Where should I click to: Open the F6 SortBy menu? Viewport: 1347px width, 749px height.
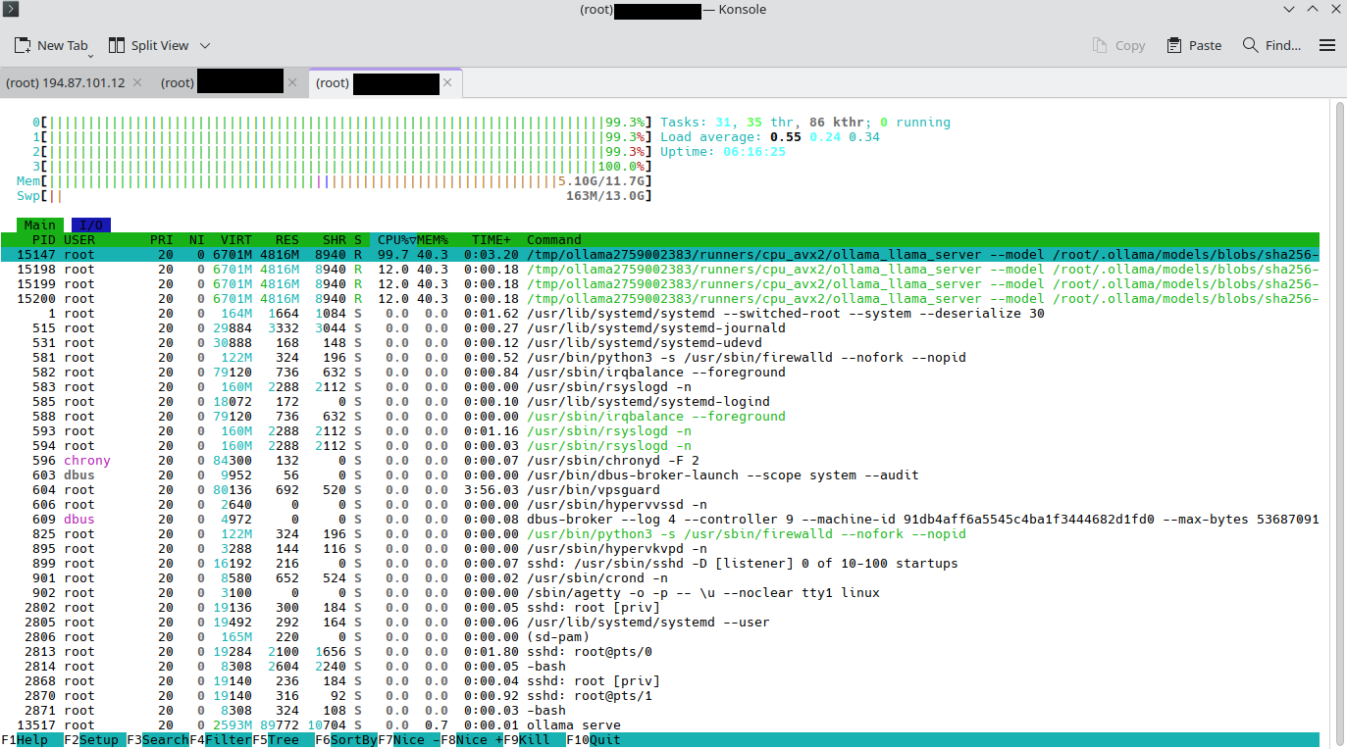pos(346,740)
